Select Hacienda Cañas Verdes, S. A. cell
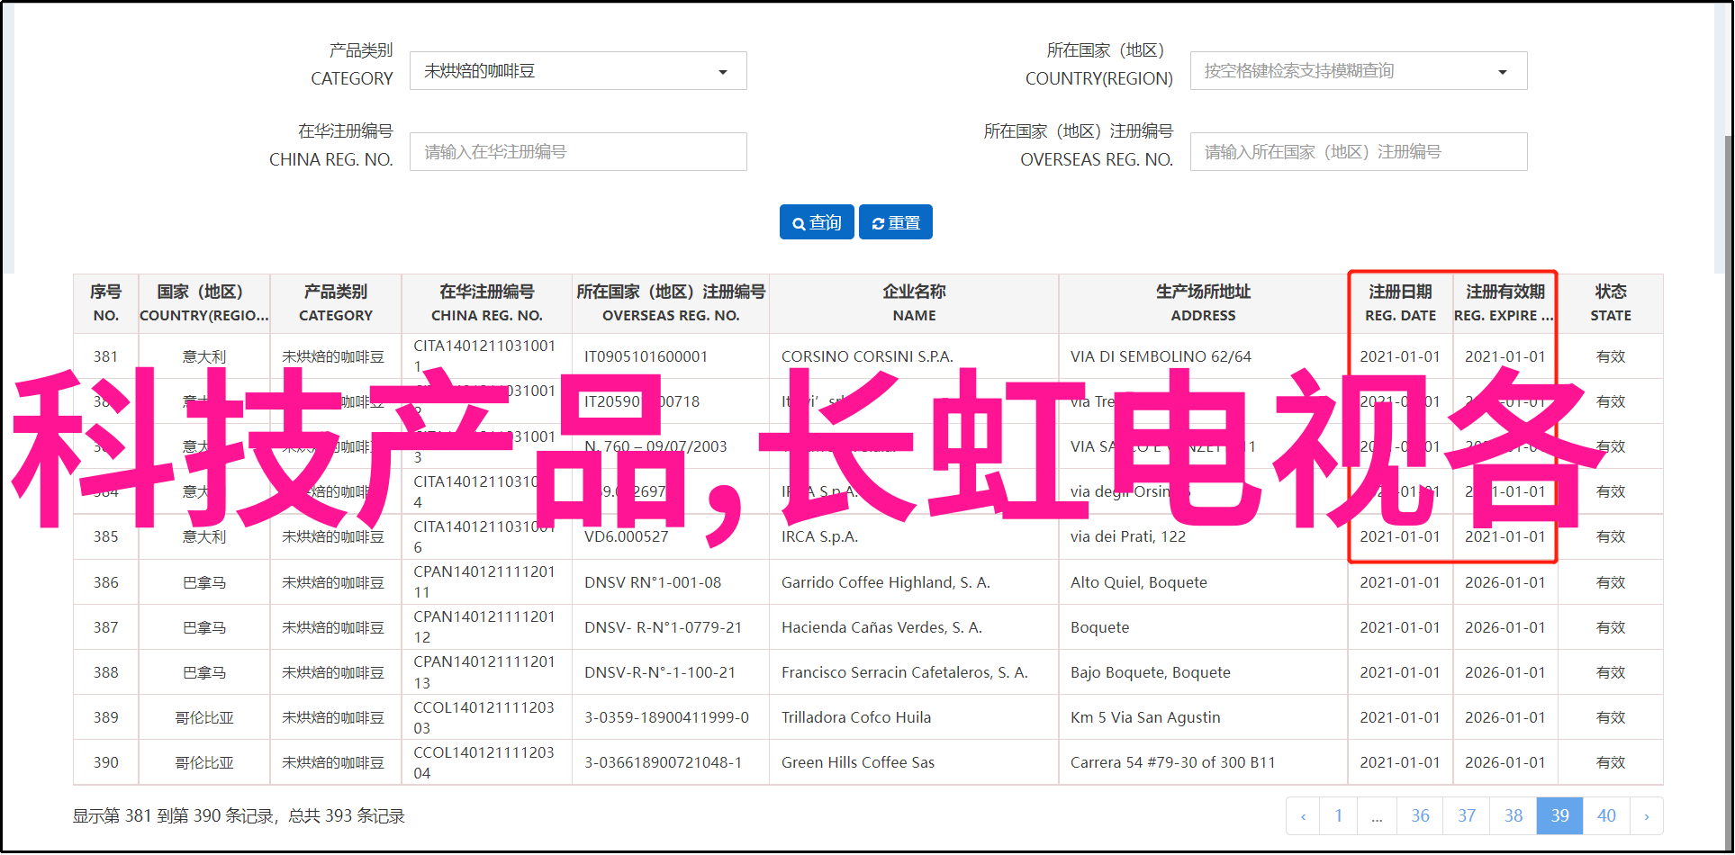This screenshot has height=855, width=1735. click(915, 627)
